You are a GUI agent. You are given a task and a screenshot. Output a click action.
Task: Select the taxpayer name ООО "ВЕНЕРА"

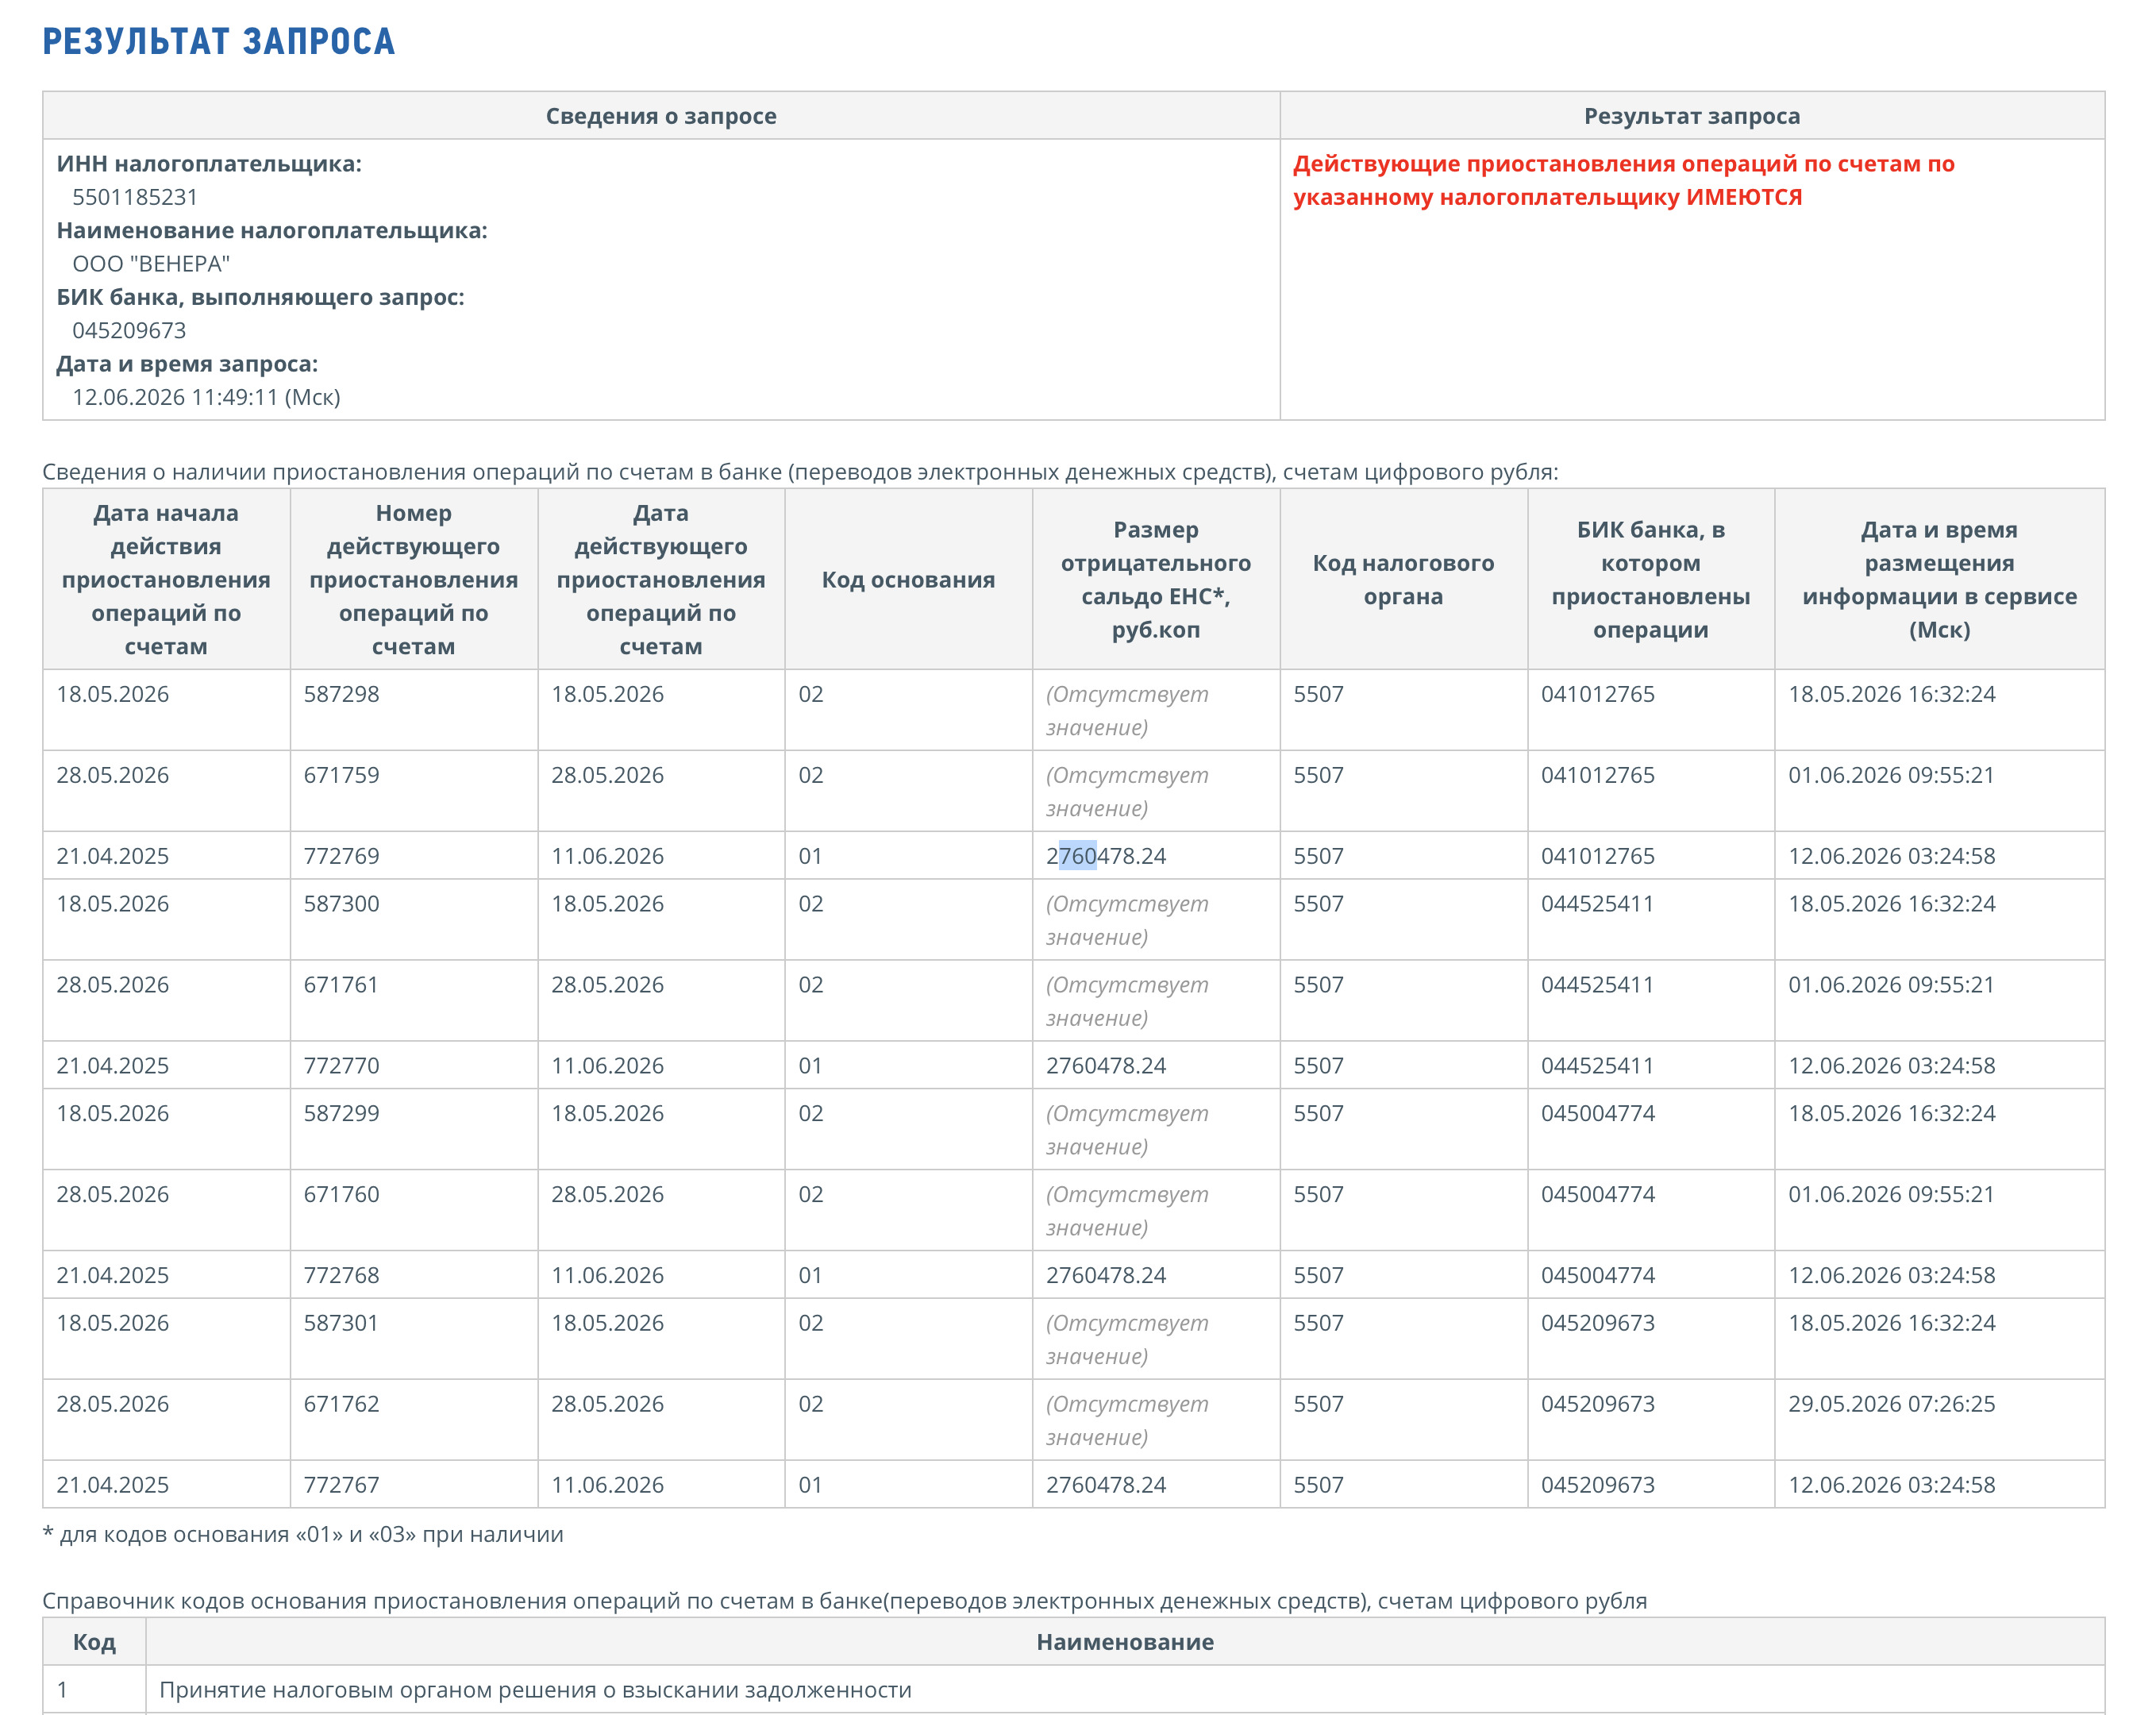151,264
